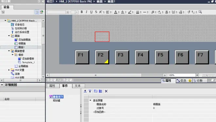
Task: Delete the selected function with X icon
Action: 106,91
